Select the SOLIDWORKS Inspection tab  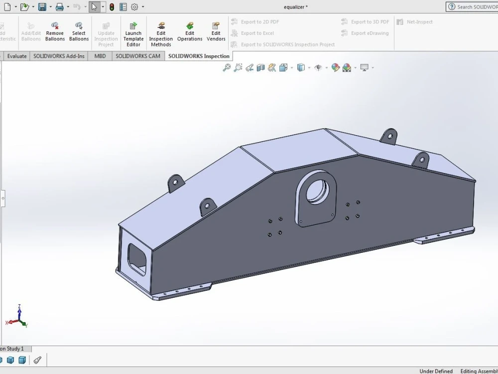(199, 56)
